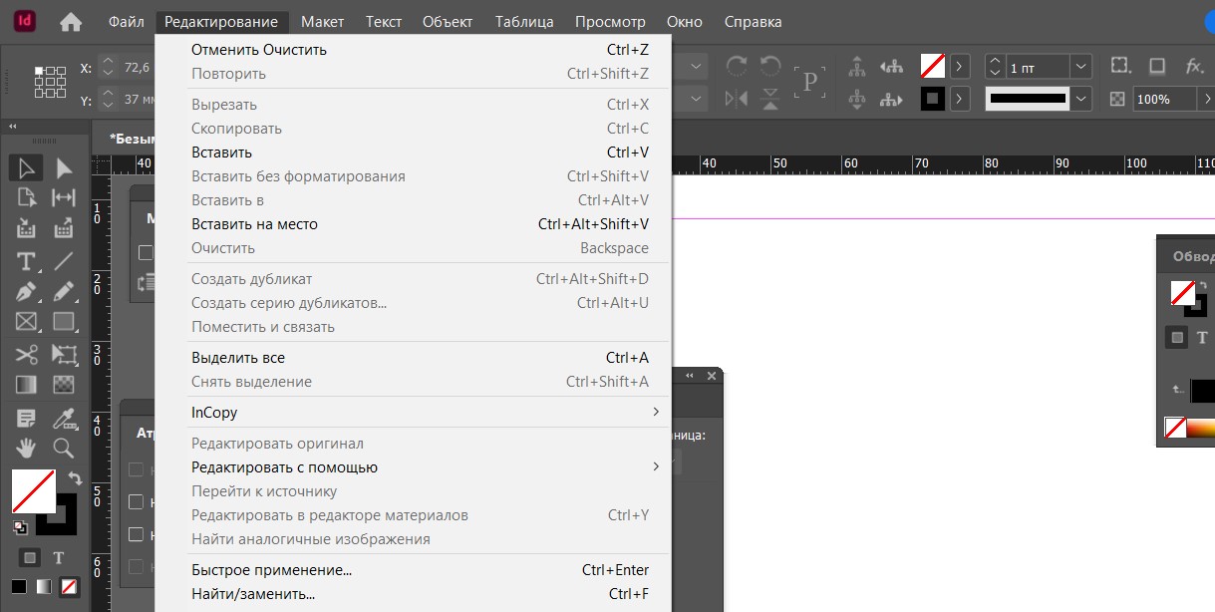Viewport: 1215px width, 612px height.
Task: Open the stroke weight dropdown
Action: (1081, 67)
